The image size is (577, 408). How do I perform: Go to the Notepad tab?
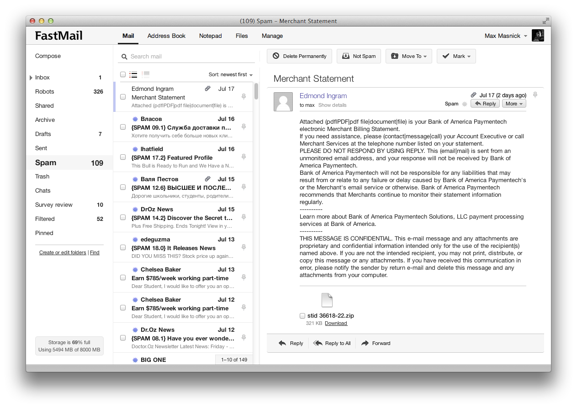pyautogui.click(x=210, y=36)
